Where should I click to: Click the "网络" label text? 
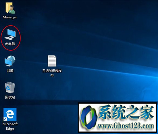(10, 70)
